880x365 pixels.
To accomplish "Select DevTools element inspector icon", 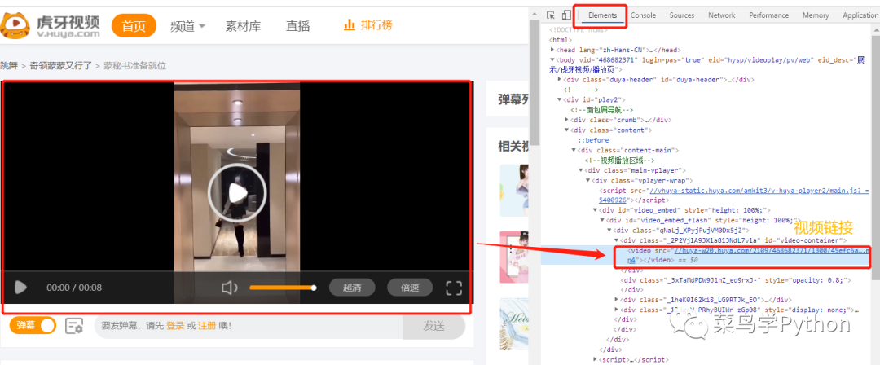I will [x=551, y=15].
